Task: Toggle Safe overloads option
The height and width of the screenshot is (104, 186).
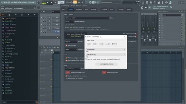Action: 66,45
